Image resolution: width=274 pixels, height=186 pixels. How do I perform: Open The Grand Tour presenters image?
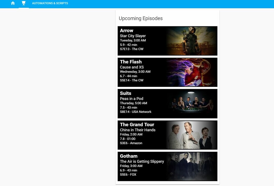click(192, 135)
